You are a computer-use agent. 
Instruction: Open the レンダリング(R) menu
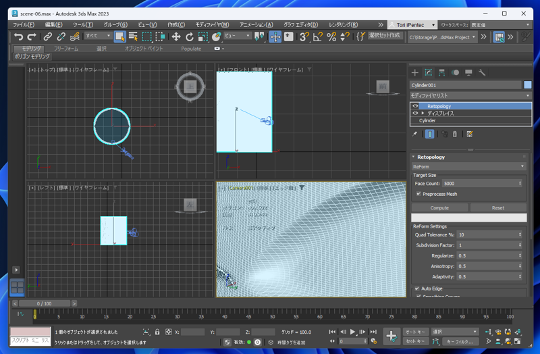[x=343, y=25]
